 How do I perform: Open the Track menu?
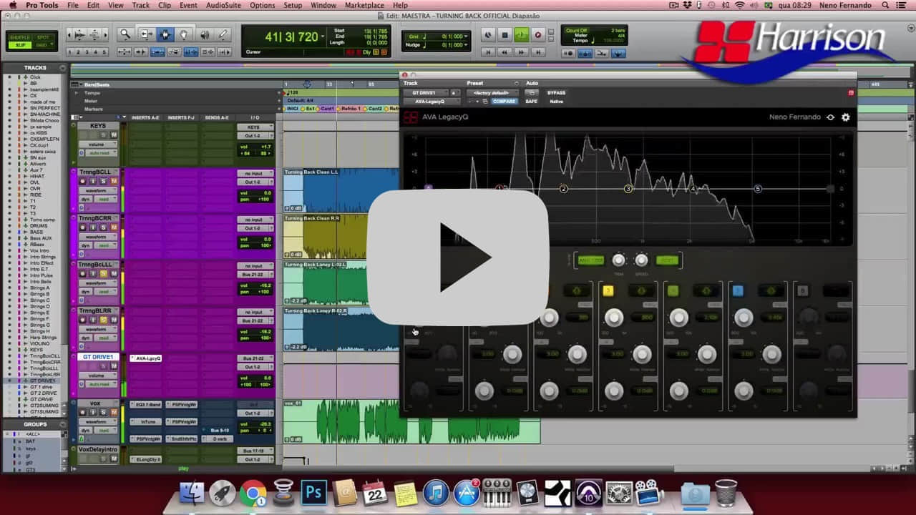click(141, 5)
